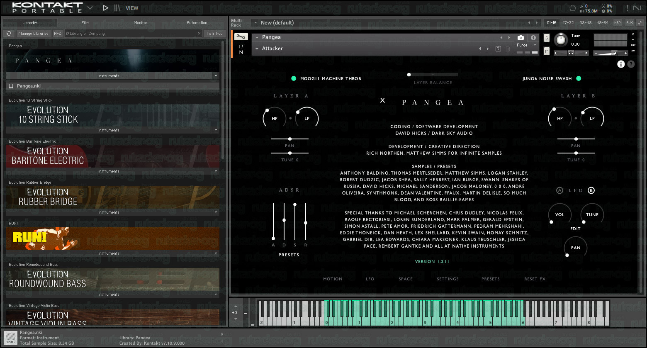Show rack page 17-32
This screenshot has width=647, height=348.
tap(568, 23)
